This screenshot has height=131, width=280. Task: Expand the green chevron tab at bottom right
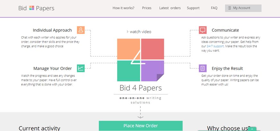coord(252,129)
